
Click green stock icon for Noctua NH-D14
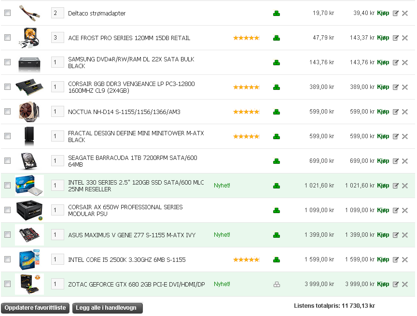[277, 112]
